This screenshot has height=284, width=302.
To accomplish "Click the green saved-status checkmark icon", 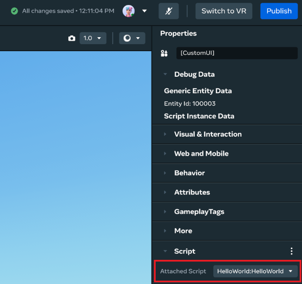I will point(15,11).
